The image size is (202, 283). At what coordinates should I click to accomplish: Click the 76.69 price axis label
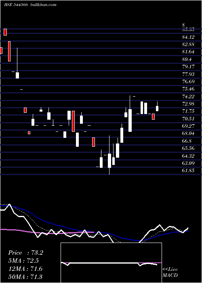[188, 82]
